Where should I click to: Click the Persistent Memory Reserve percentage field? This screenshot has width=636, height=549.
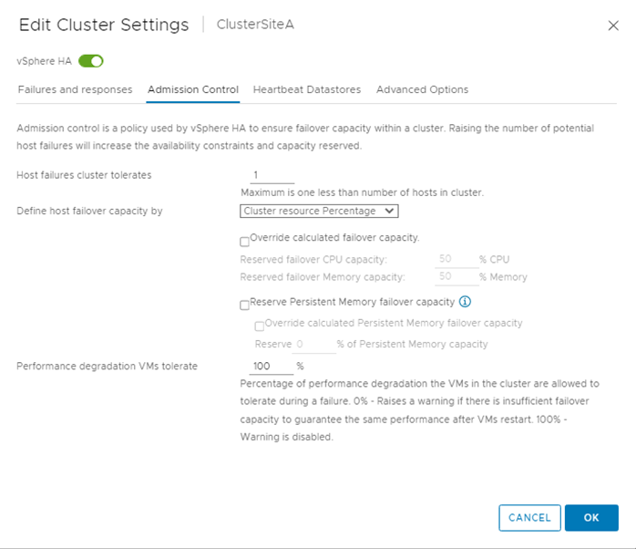(313, 345)
